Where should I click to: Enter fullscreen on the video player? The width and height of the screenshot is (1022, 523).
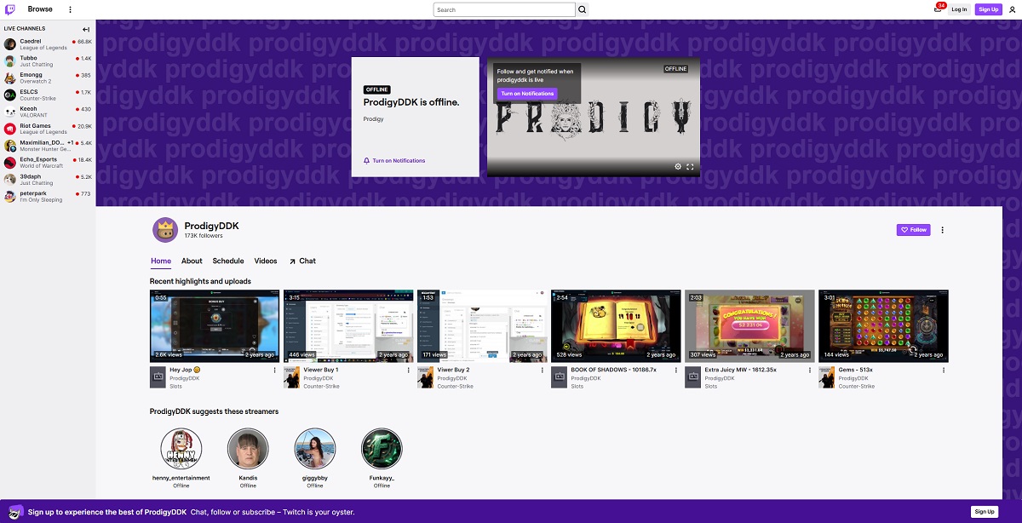690,167
